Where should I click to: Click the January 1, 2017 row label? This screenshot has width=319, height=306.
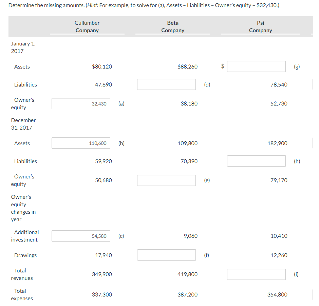point(23,47)
